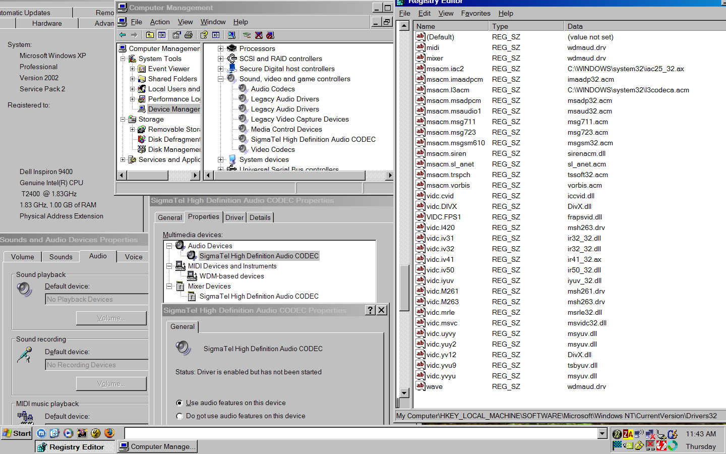Image resolution: width=726 pixels, height=454 pixels.
Task: Click the Uninstall device red X icon
Action: [x=259, y=35]
